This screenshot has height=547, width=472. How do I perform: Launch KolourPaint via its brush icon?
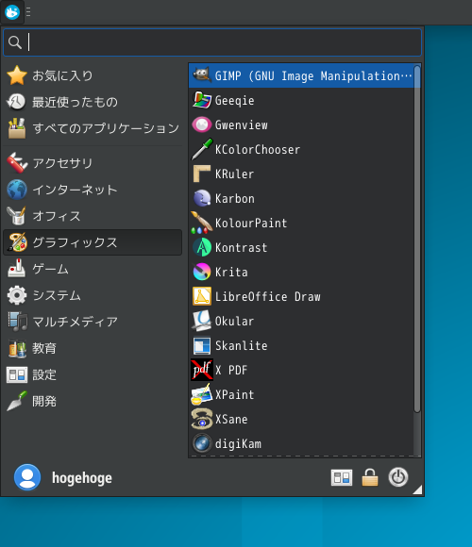202,223
